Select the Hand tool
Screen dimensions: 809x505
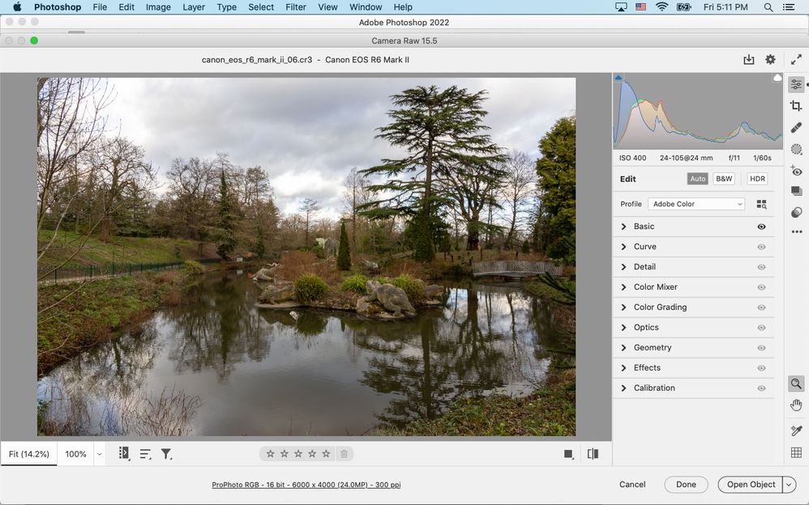796,405
